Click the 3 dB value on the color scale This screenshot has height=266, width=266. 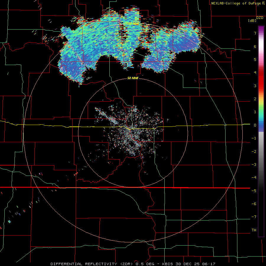tap(255, 86)
